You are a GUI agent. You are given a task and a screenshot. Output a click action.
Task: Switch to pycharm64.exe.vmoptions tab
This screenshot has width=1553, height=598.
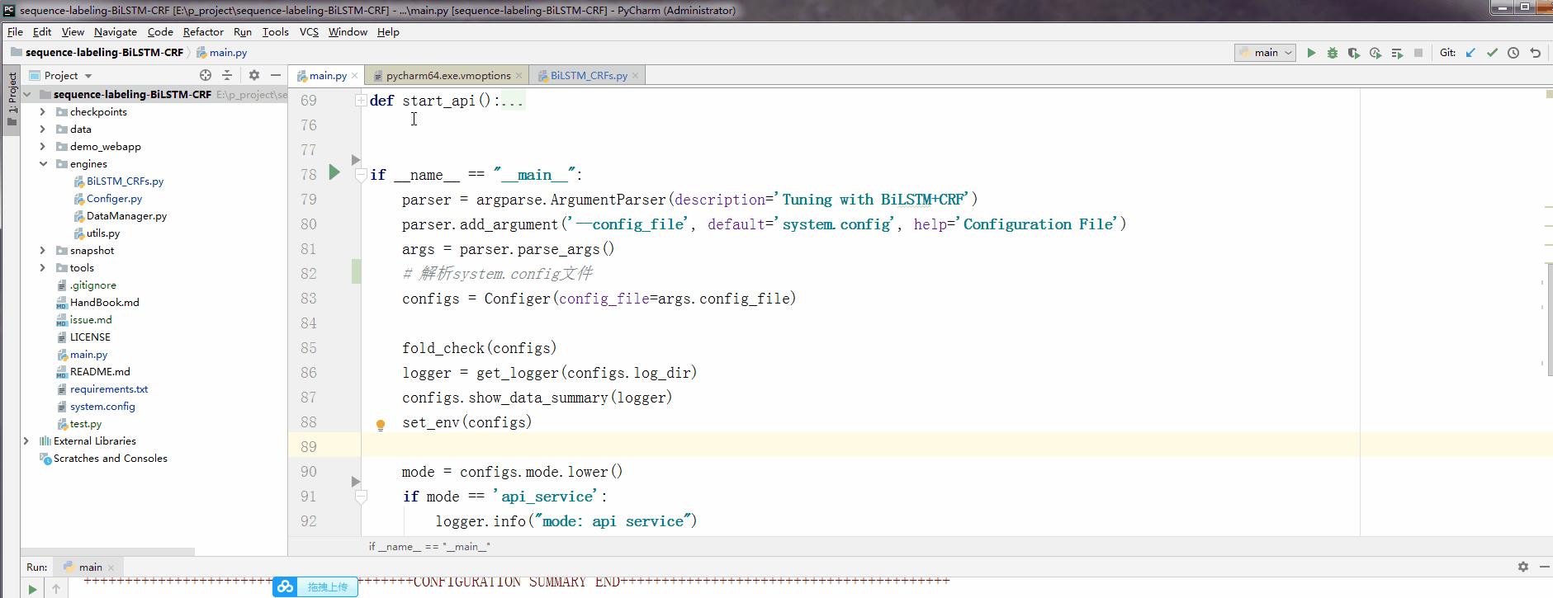click(448, 75)
